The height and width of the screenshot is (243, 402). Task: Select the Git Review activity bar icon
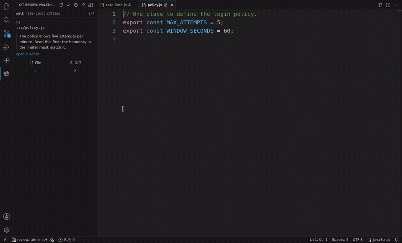point(7,74)
